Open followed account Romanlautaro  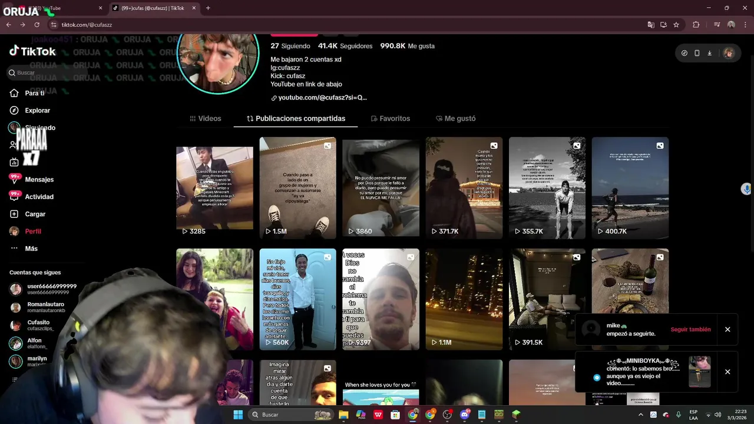coord(38,307)
